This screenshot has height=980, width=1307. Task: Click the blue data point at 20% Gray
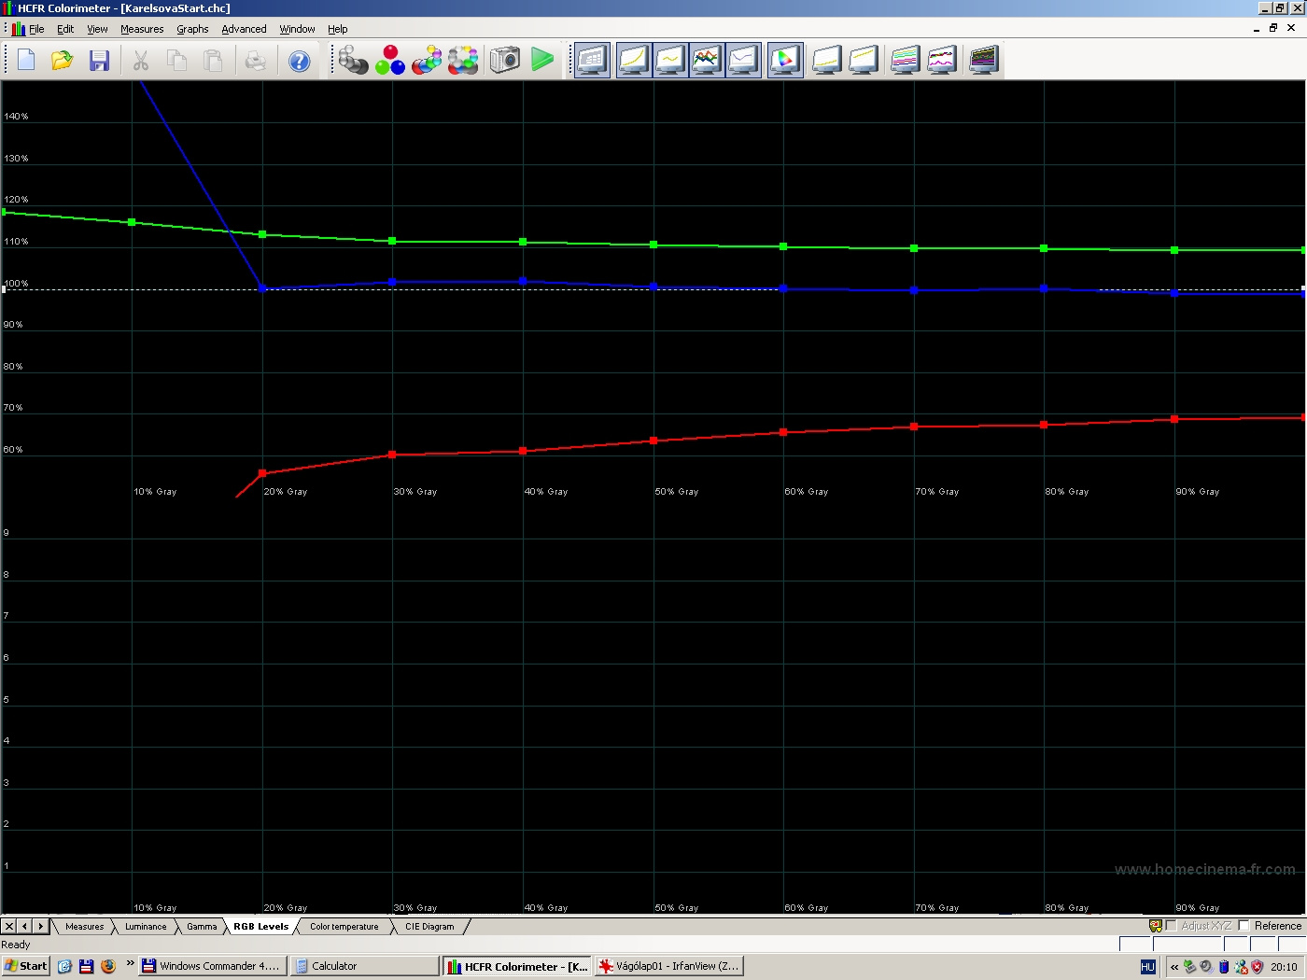[262, 288]
